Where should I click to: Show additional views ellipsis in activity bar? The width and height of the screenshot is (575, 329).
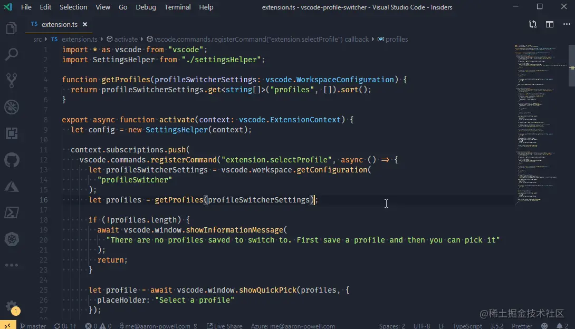pyautogui.click(x=12, y=265)
